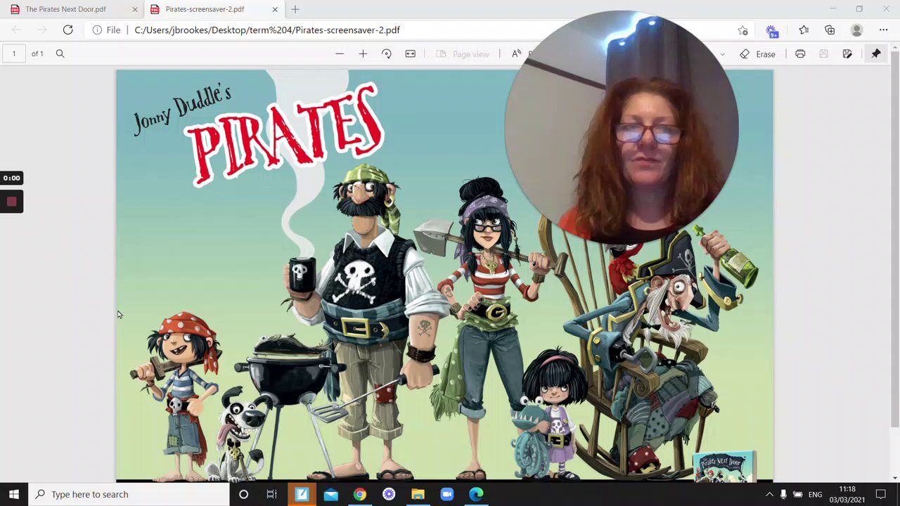The width and height of the screenshot is (900, 506).
Task: View site information File icon
Action: pyautogui.click(x=106, y=30)
